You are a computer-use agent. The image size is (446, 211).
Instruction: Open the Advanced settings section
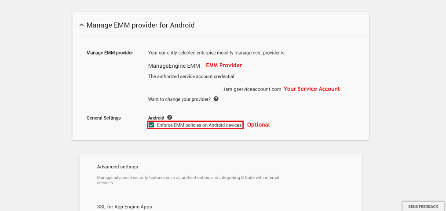[117, 167]
